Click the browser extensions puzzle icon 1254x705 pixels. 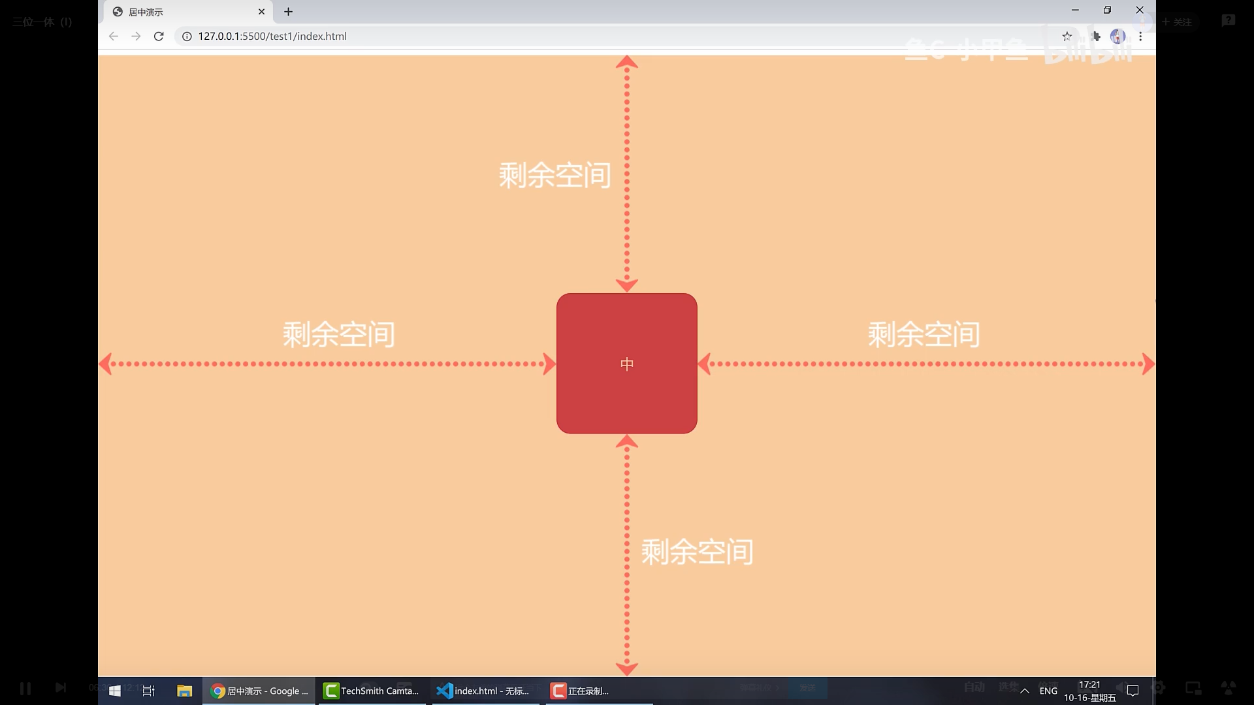pyautogui.click(x=1096, y=37)
